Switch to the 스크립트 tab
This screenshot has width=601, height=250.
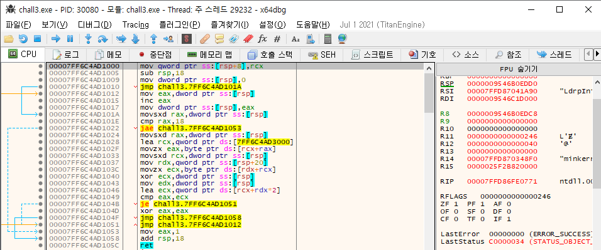(373, 55)
